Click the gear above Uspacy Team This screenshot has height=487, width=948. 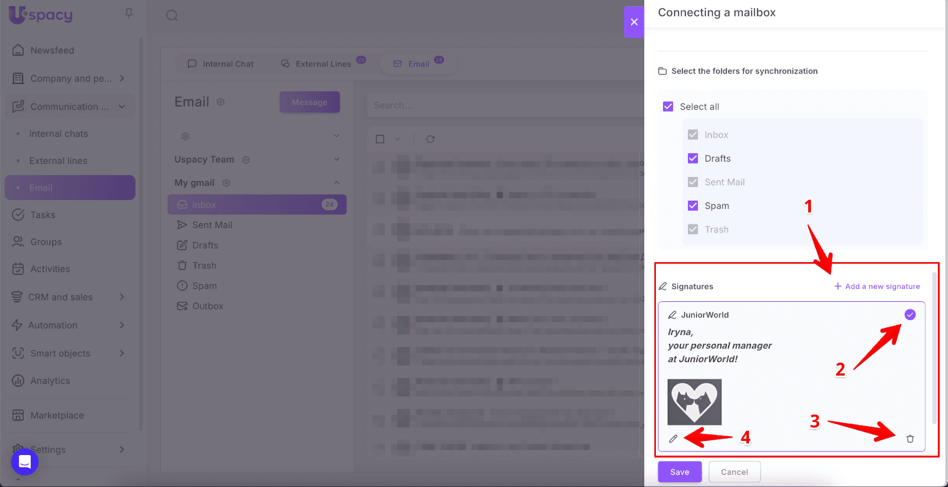coord(185,137)
